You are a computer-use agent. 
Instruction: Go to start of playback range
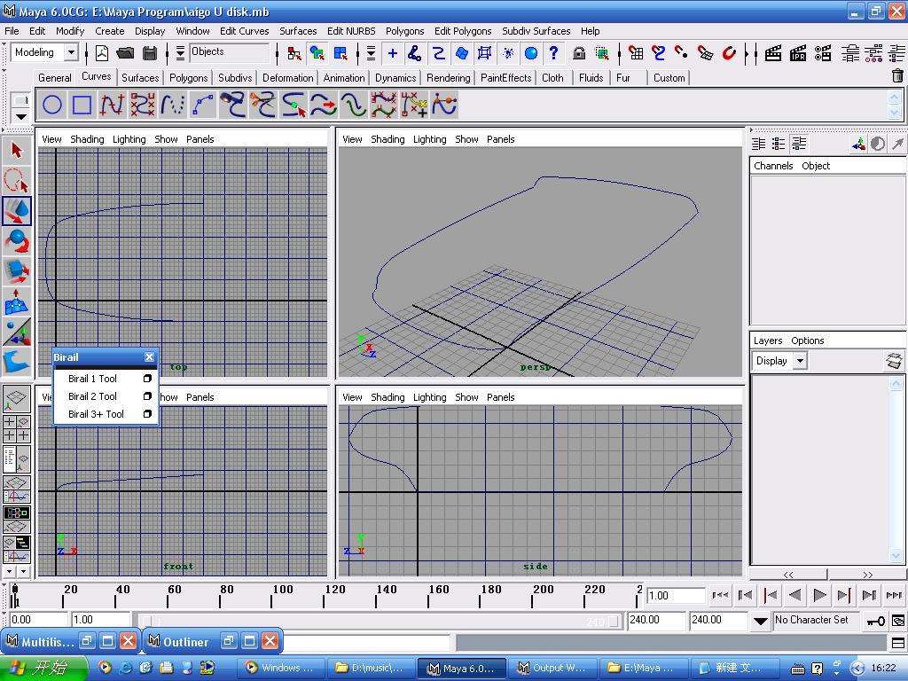tap(720, 595)
